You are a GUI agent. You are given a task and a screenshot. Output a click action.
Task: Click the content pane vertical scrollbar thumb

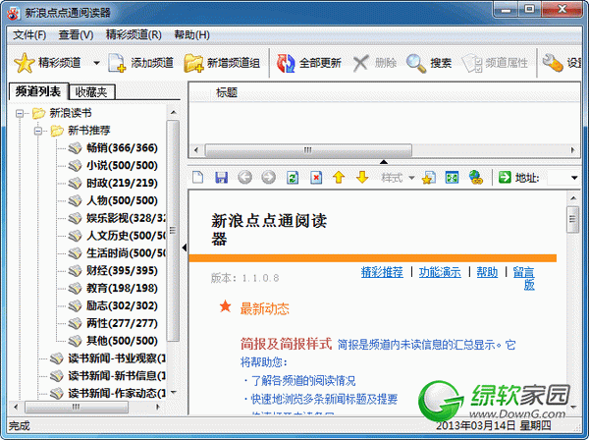pyautogui.click(x=572, y=219)
